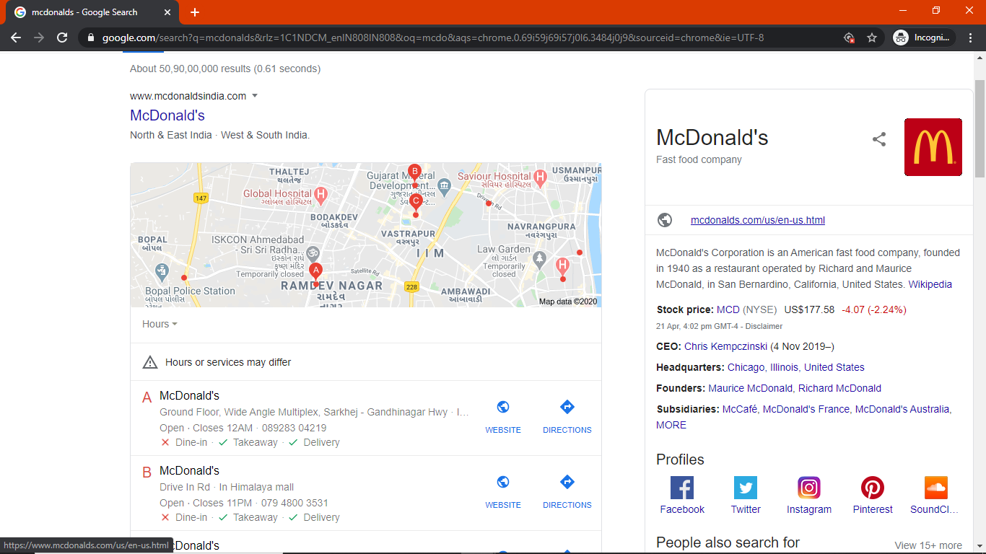Open the mcdonalds.com/us/en-us.html link

pyautogui.click(x=757, y=220)
